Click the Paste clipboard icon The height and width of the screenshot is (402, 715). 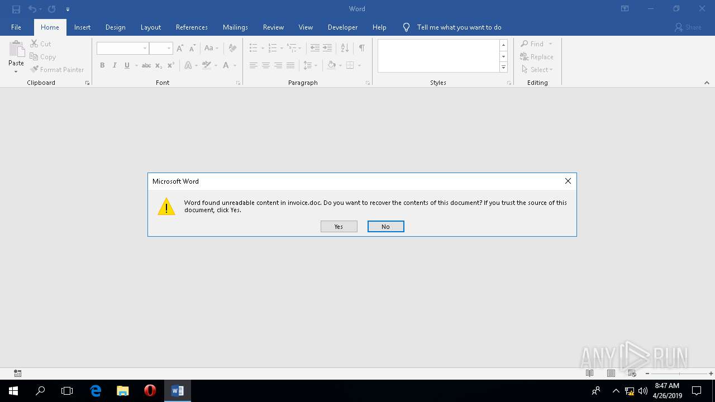16,49
